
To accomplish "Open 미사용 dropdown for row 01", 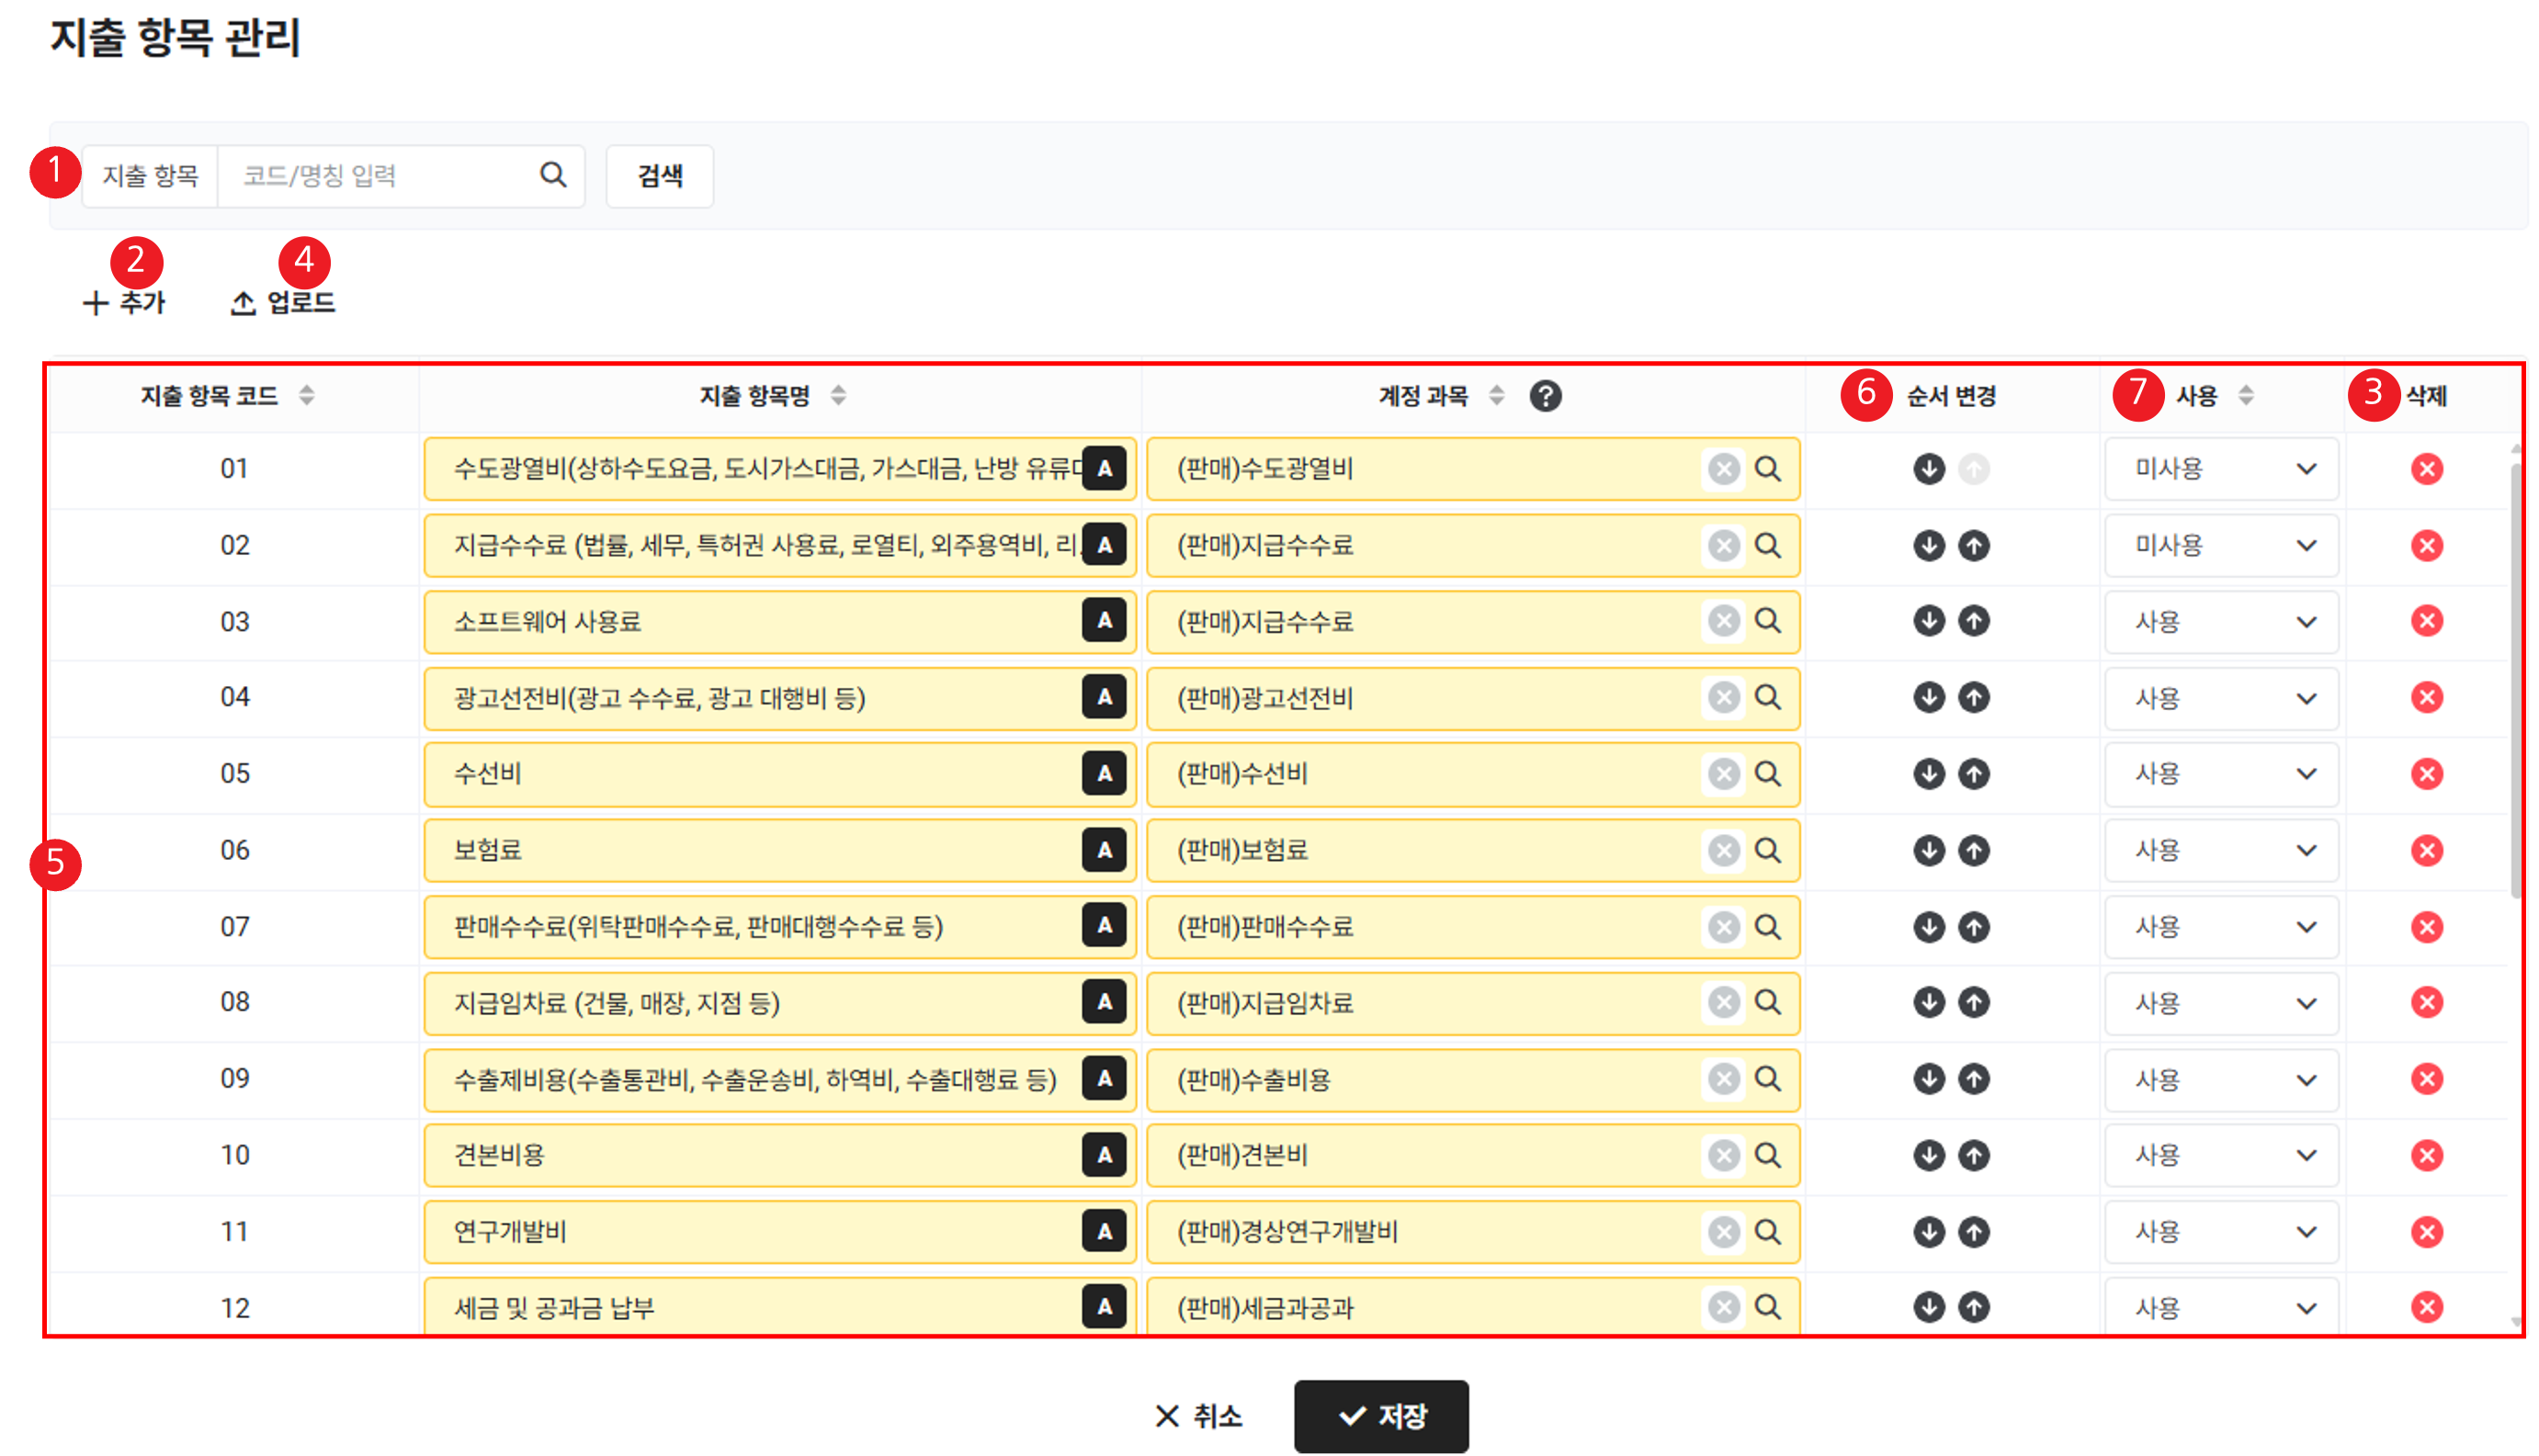I will [2221, 469].
